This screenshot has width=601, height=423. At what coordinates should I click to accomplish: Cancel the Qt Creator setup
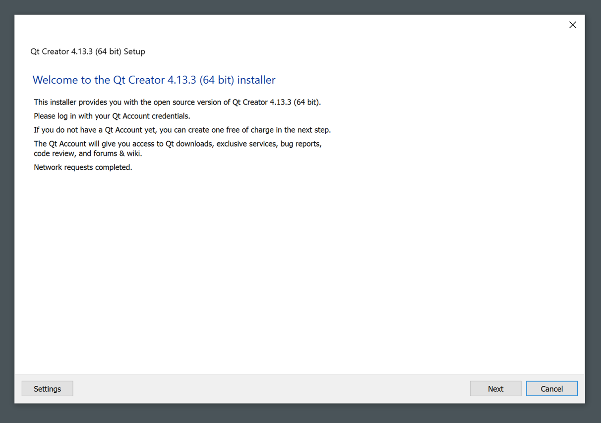click(x=552, y=389)
